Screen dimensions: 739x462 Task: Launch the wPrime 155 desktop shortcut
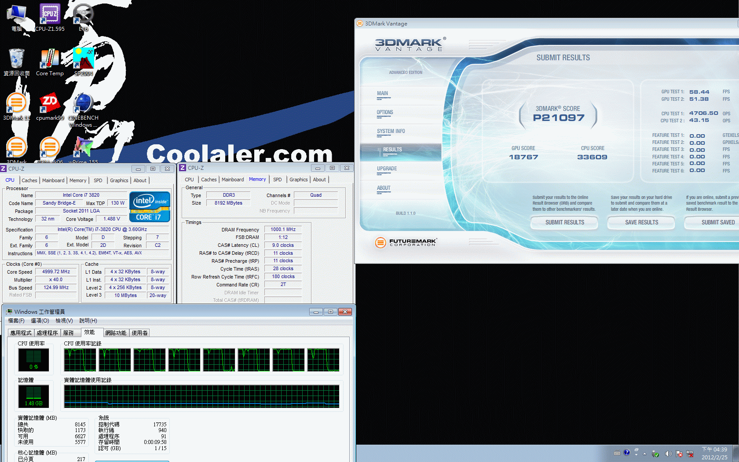click(83, 150)
